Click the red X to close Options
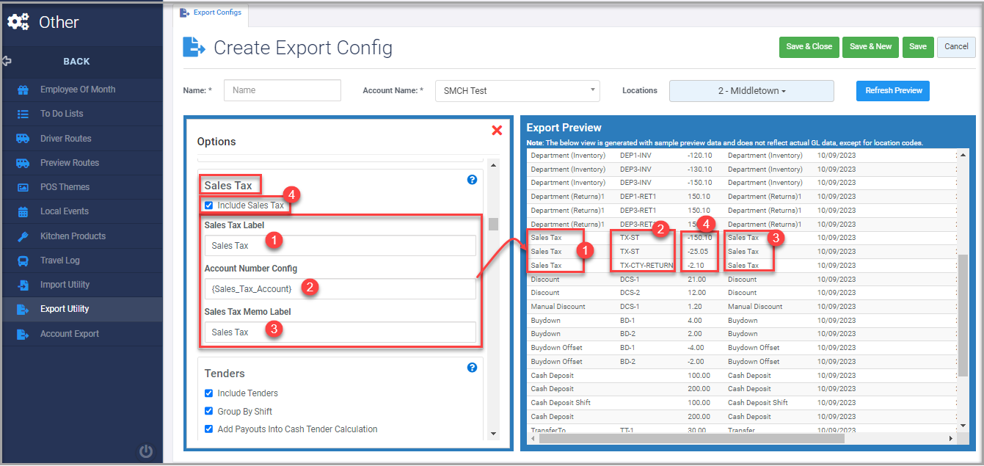Screen dimensions: 984x466 tap(497, 130)
